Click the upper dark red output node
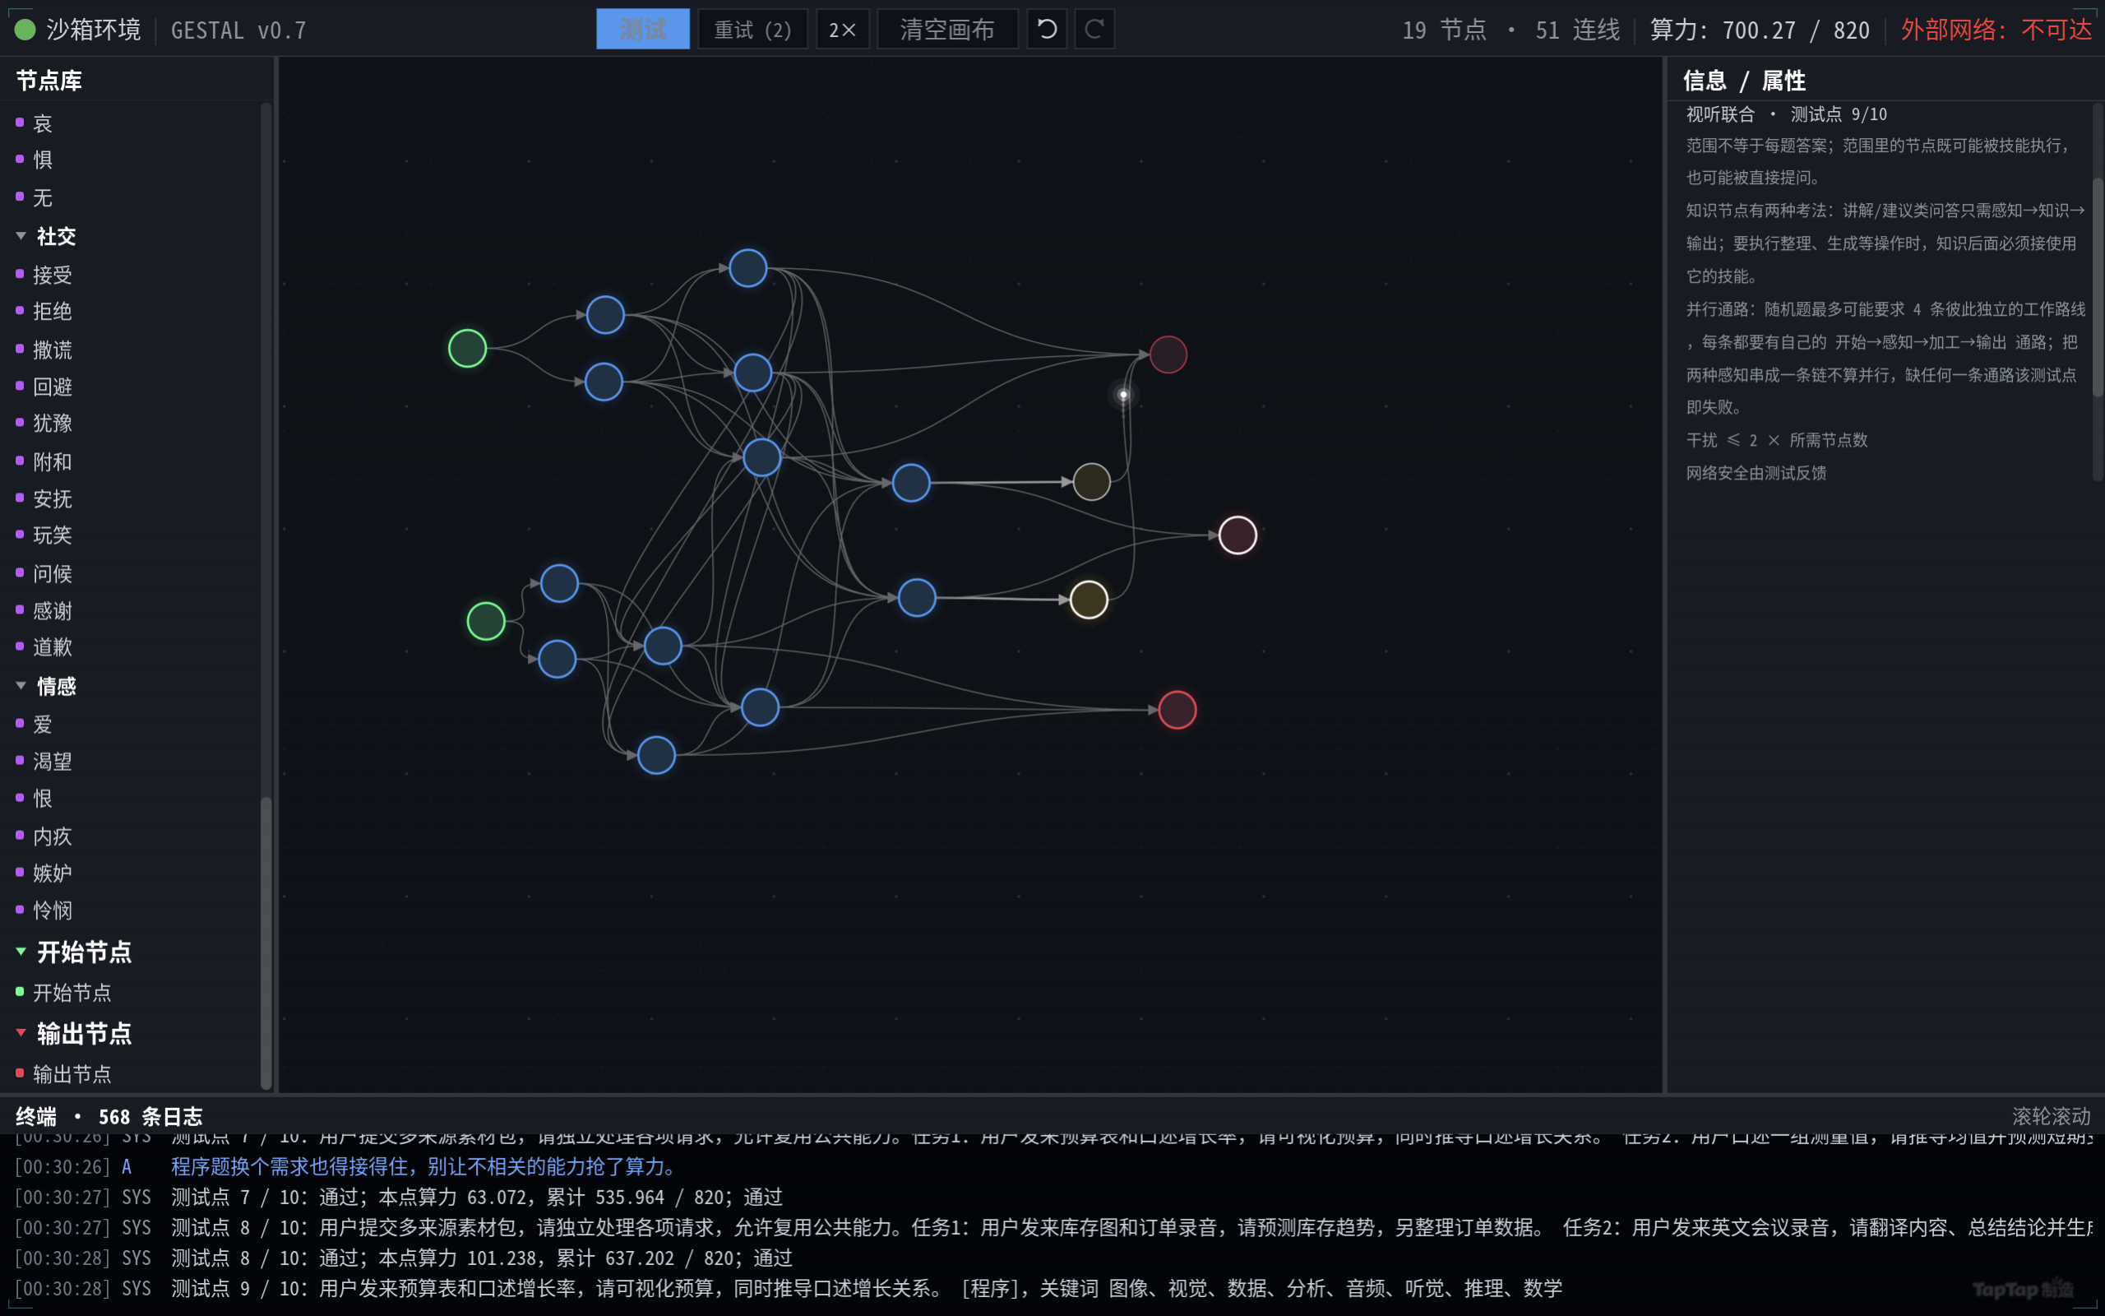 pyautogui.click(x=1168, y=354)
